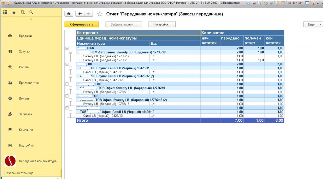This screenshot has height=179, width=323.
Task: Click the Продажи basket icon
Action: point(10,36)
